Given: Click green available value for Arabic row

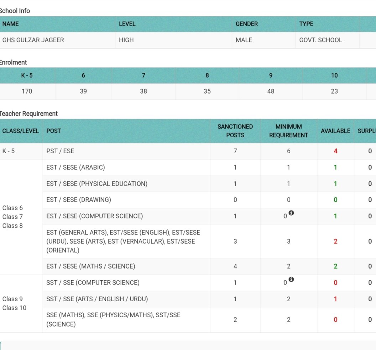Looking at the screenshot, I should [335, 168].
